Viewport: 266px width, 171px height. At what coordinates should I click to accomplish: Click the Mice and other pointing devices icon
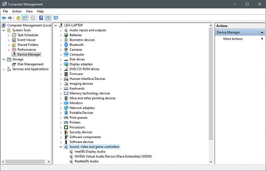(66, 98)
